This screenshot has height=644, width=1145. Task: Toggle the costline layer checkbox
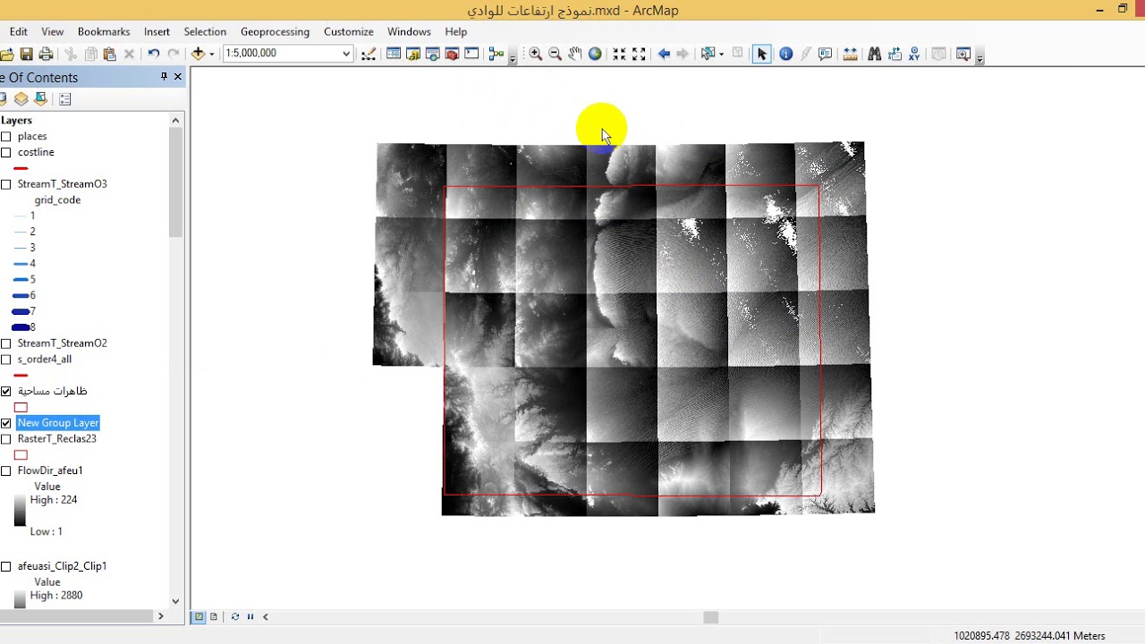pyautogui.click(x=6, y=153)
